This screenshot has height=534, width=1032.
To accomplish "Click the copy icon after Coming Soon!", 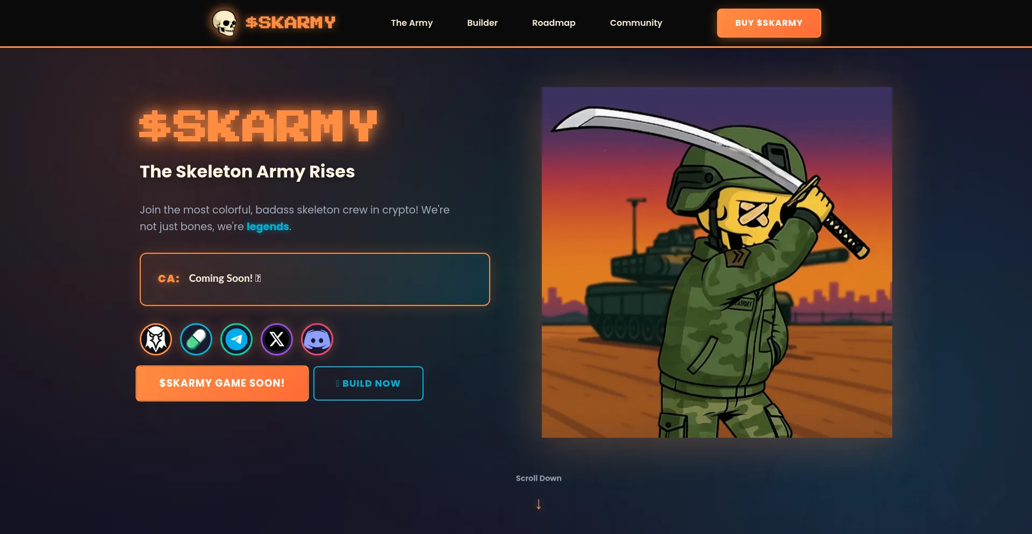I will 258,278.
